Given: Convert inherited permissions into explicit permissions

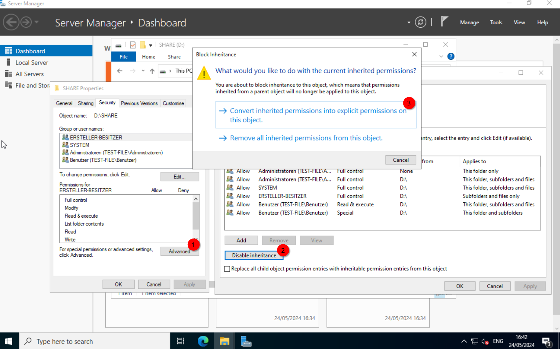Looking at the screenshot, I should tap(316, 115).
